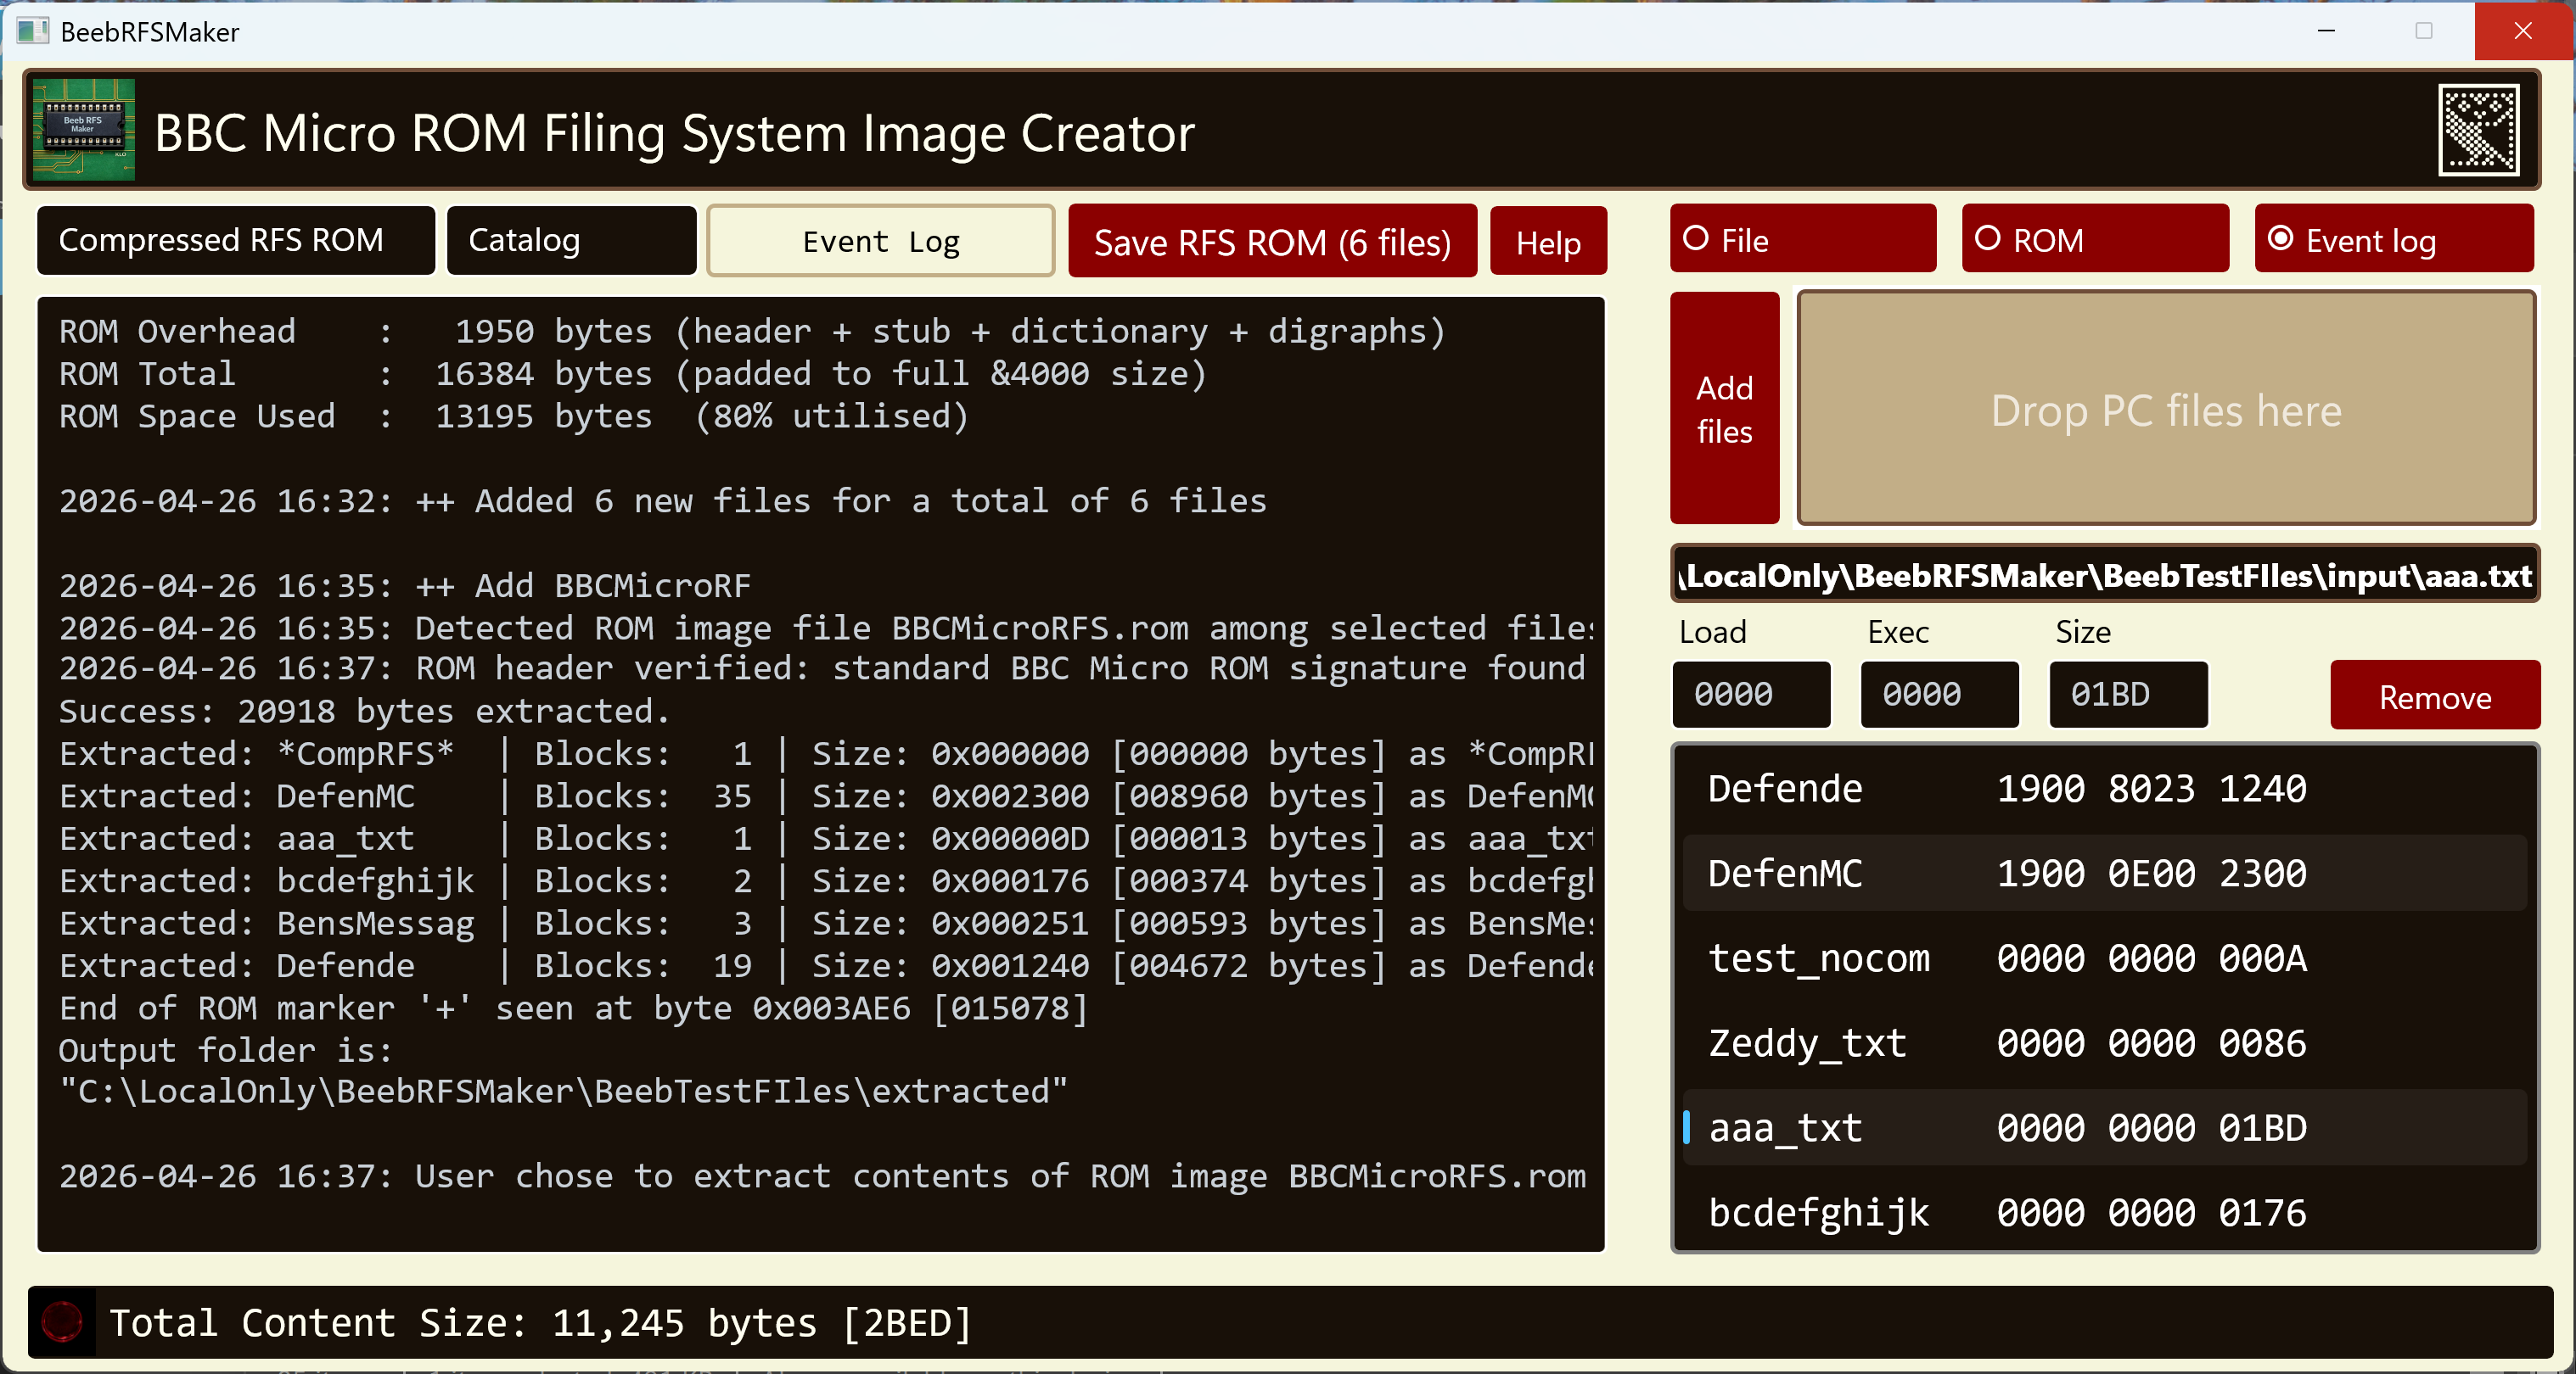Close the BeebRFSMaker window
The height and width of the screenshot is (1374, 2576).
[2523, 31]
